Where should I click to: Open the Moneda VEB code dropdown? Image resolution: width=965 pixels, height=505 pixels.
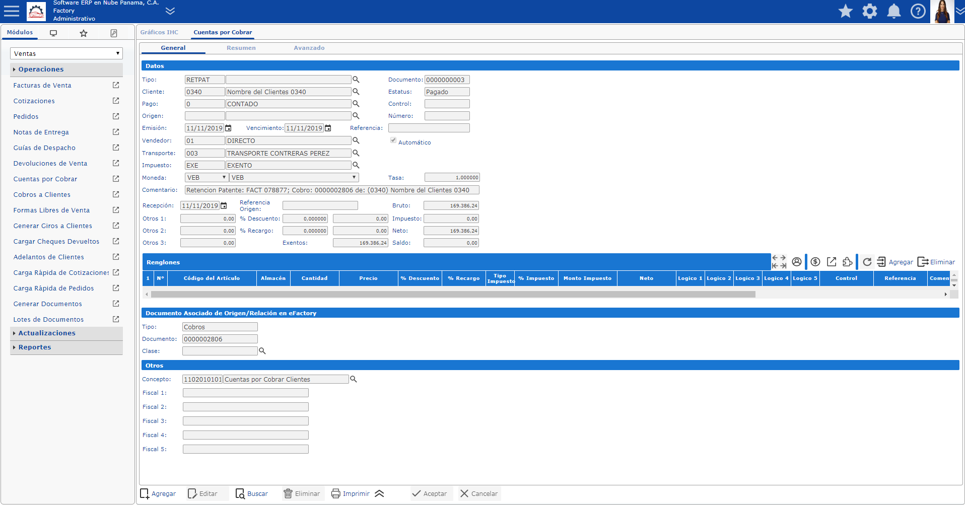point(206,178)
